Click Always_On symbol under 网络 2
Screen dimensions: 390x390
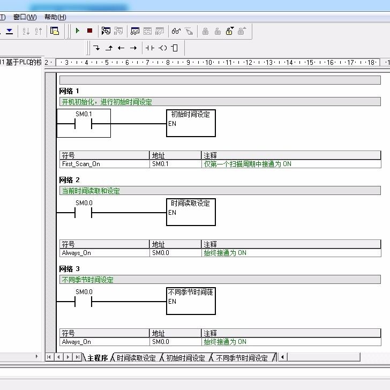click(x=104, y=253)
